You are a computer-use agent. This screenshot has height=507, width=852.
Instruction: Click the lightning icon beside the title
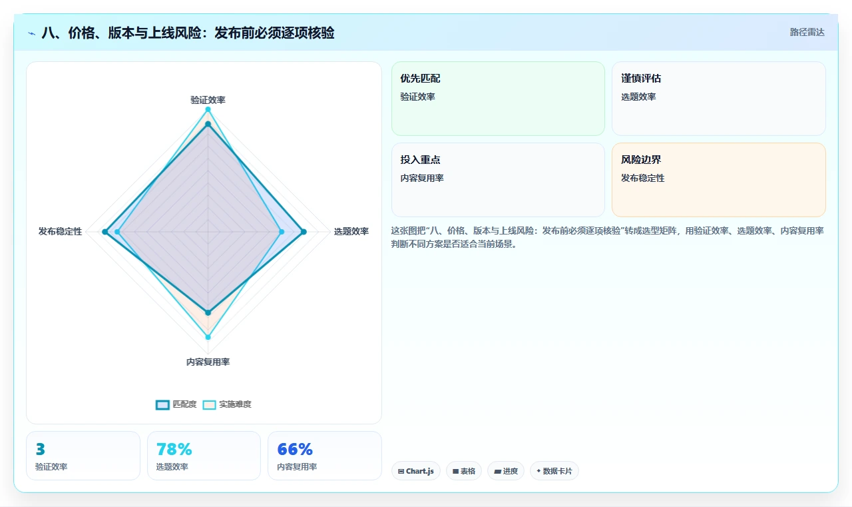coord(32,33)
